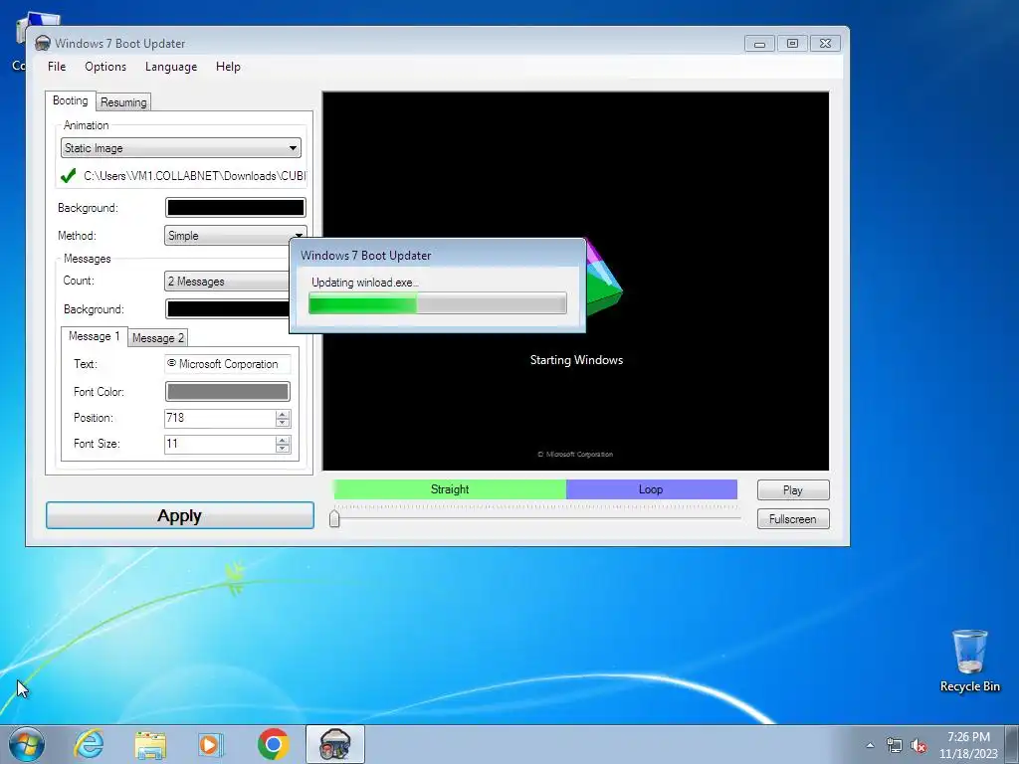Click the Microsoft Corporation text field

coord(228,364)
